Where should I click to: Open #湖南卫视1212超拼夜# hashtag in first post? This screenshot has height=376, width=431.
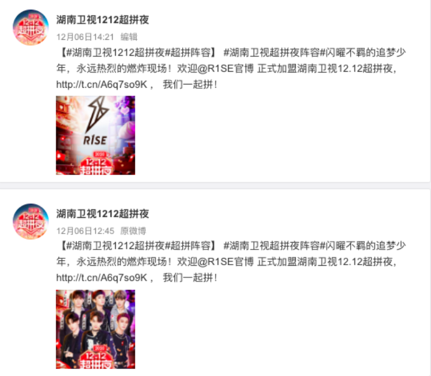tap(115, 52)
